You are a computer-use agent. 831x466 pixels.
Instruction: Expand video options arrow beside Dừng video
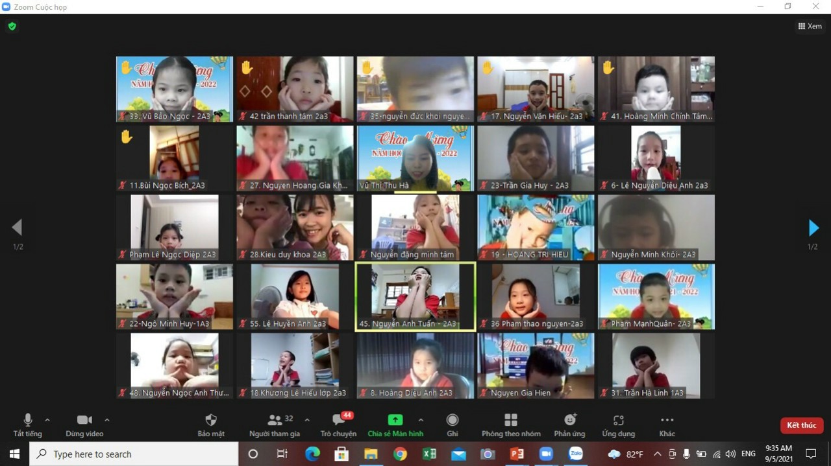pos(107,420)
